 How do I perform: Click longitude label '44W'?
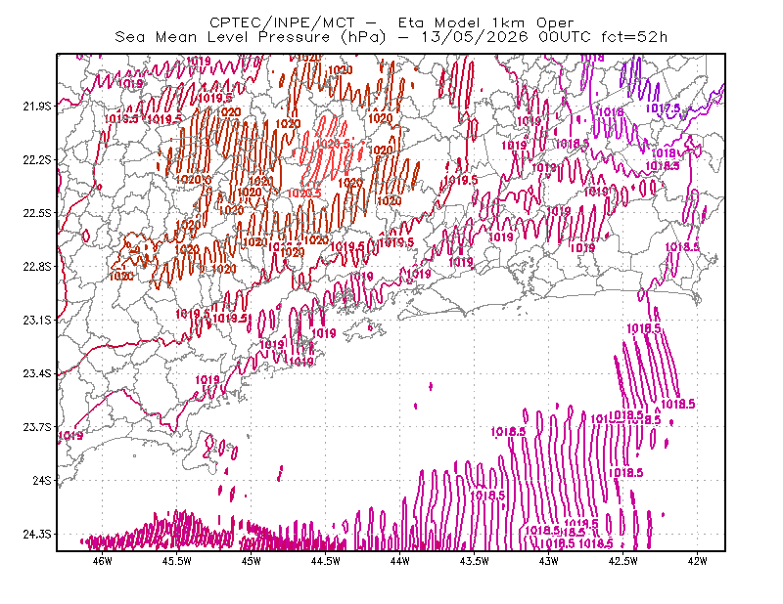(x=400, y=561)
